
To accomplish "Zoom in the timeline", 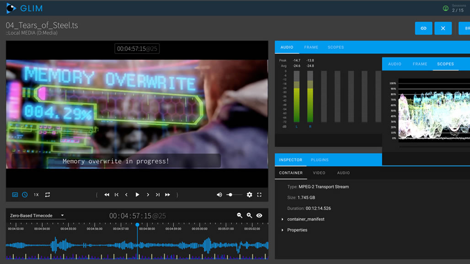I will 249,216.
